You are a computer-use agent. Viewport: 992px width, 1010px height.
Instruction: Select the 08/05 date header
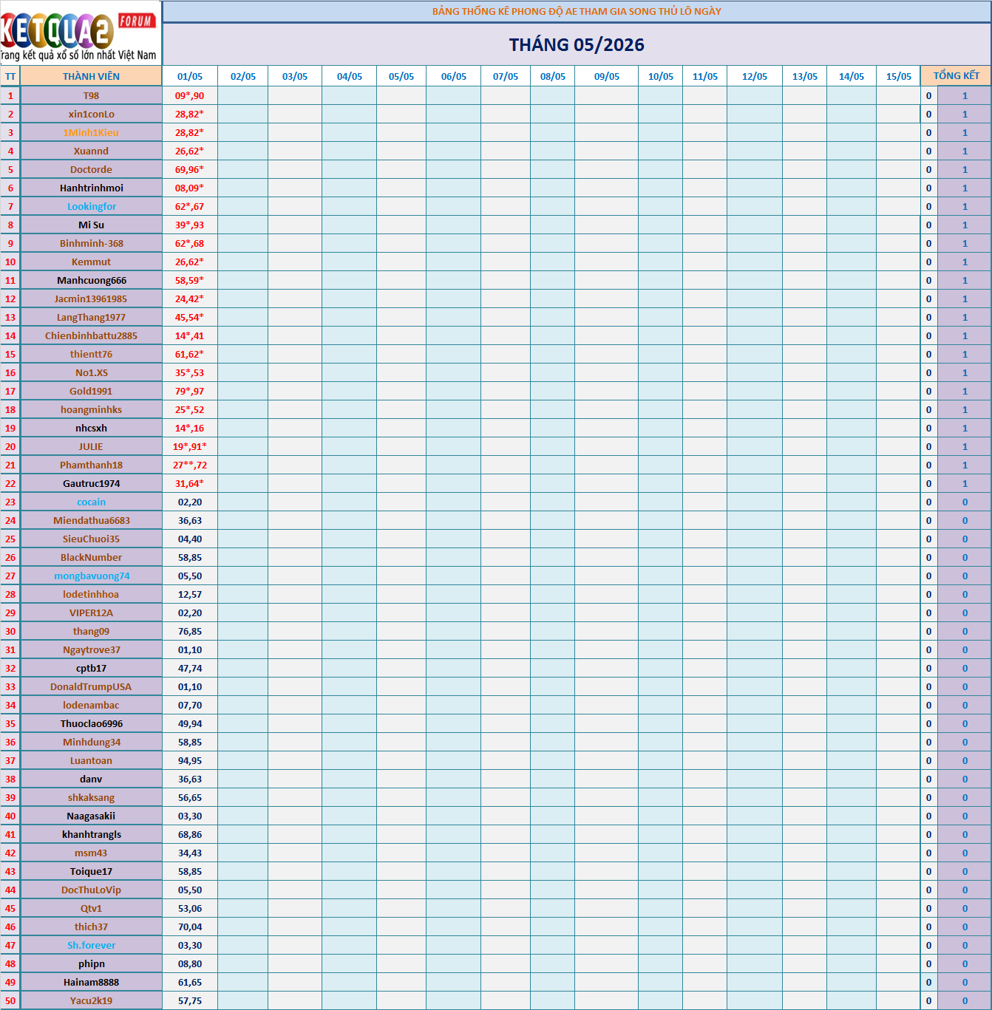point(553,76)
